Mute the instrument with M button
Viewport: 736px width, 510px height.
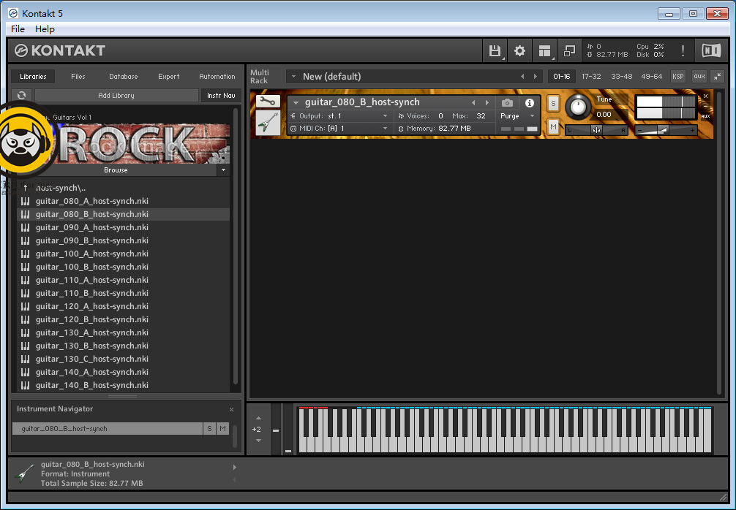[x=553, y=126]
